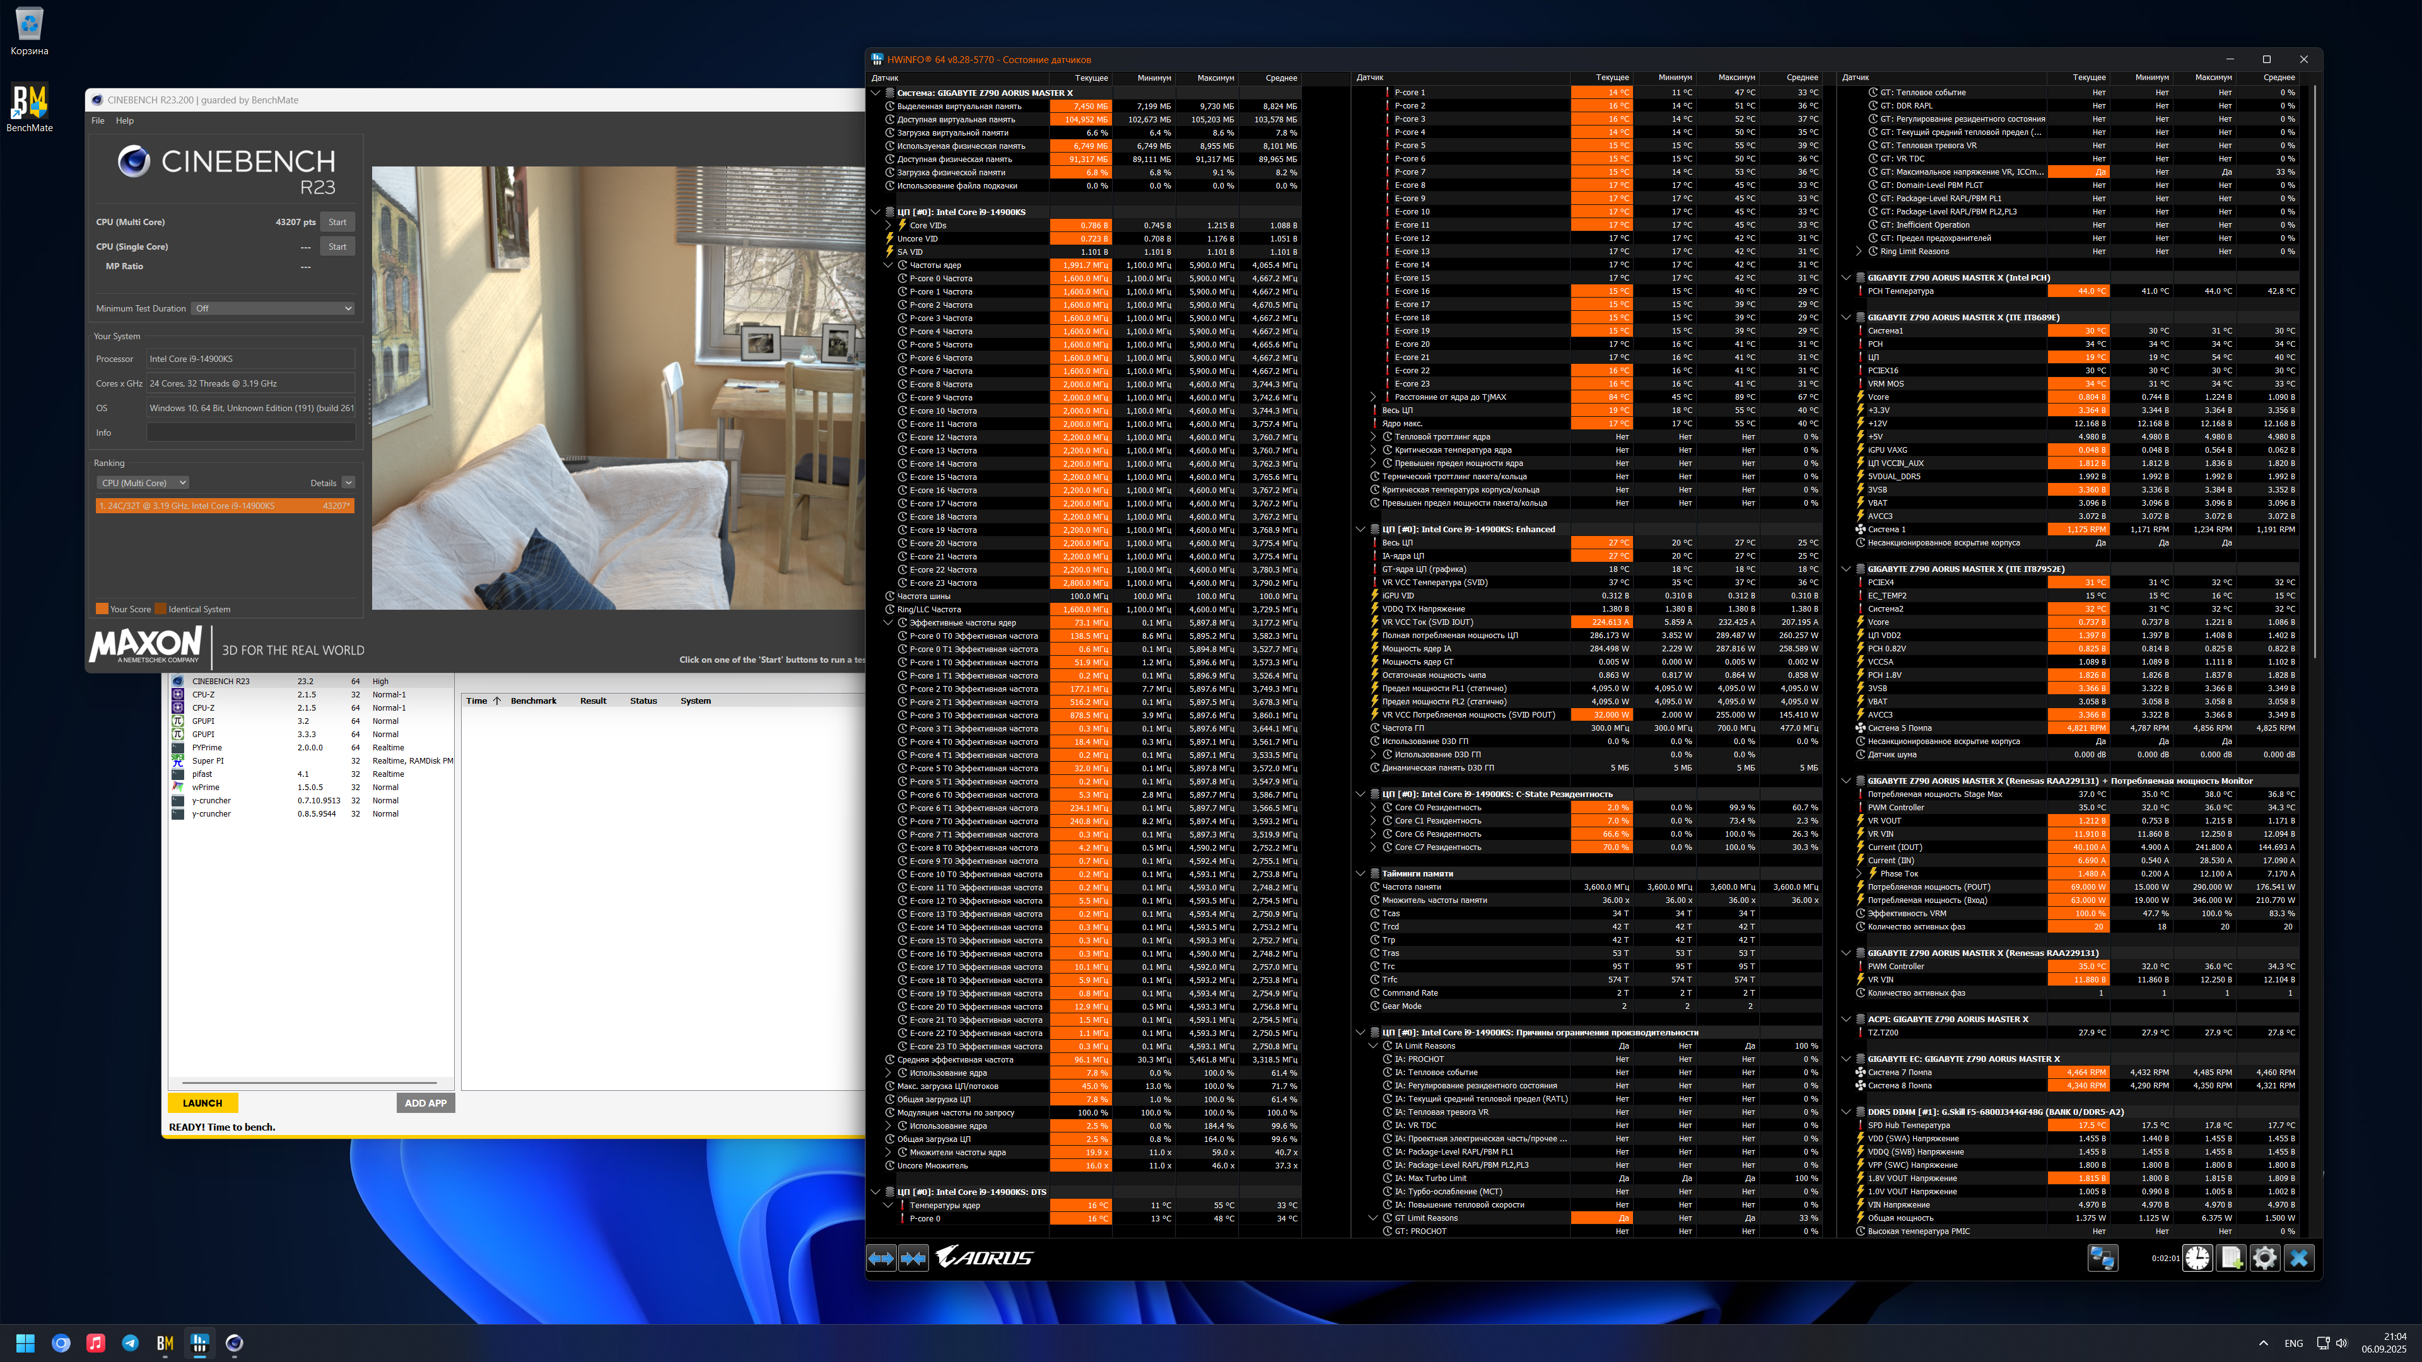The height and width of the screenshot is (1362, 2422).
Task: Open the Music app taskbar icon
Action: coord(95,1343)
